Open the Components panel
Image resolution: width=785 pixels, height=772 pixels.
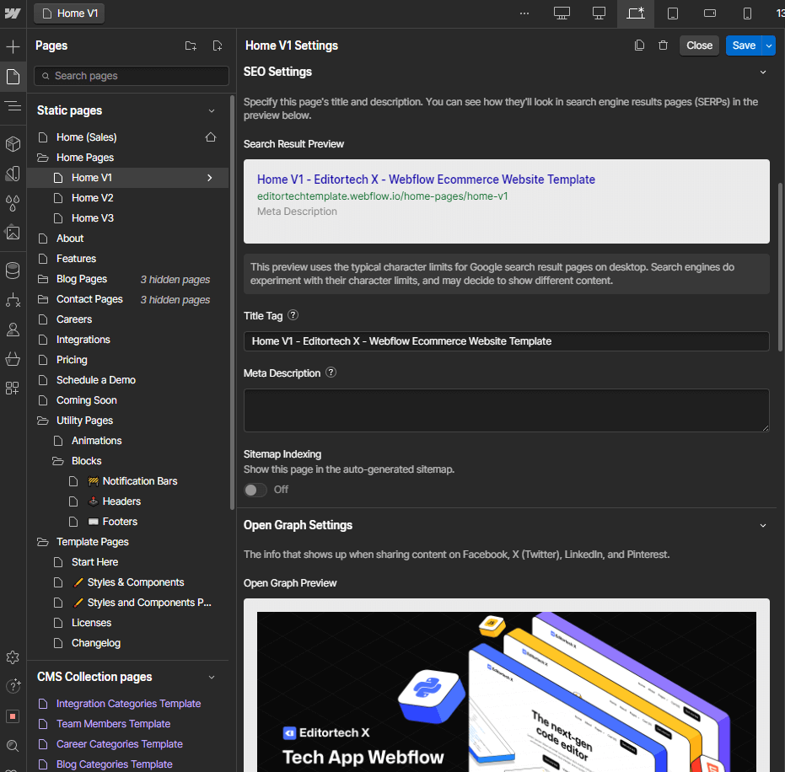[13, 144]
